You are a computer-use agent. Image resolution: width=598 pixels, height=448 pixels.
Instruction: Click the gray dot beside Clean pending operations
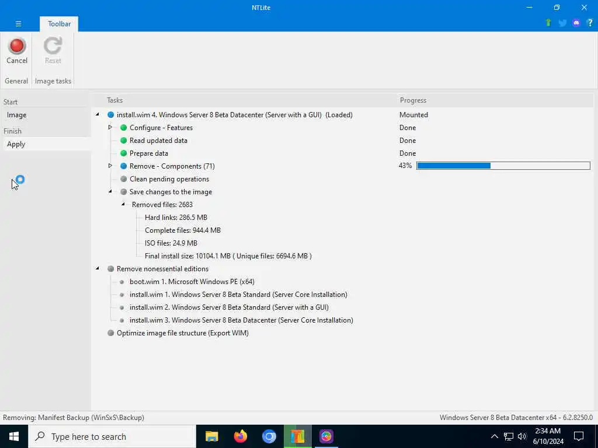click(x=123, y=179)
